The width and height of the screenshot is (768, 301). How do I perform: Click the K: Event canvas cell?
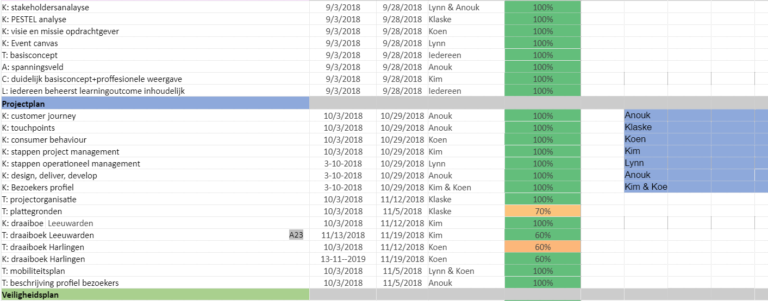pos(155,43)
